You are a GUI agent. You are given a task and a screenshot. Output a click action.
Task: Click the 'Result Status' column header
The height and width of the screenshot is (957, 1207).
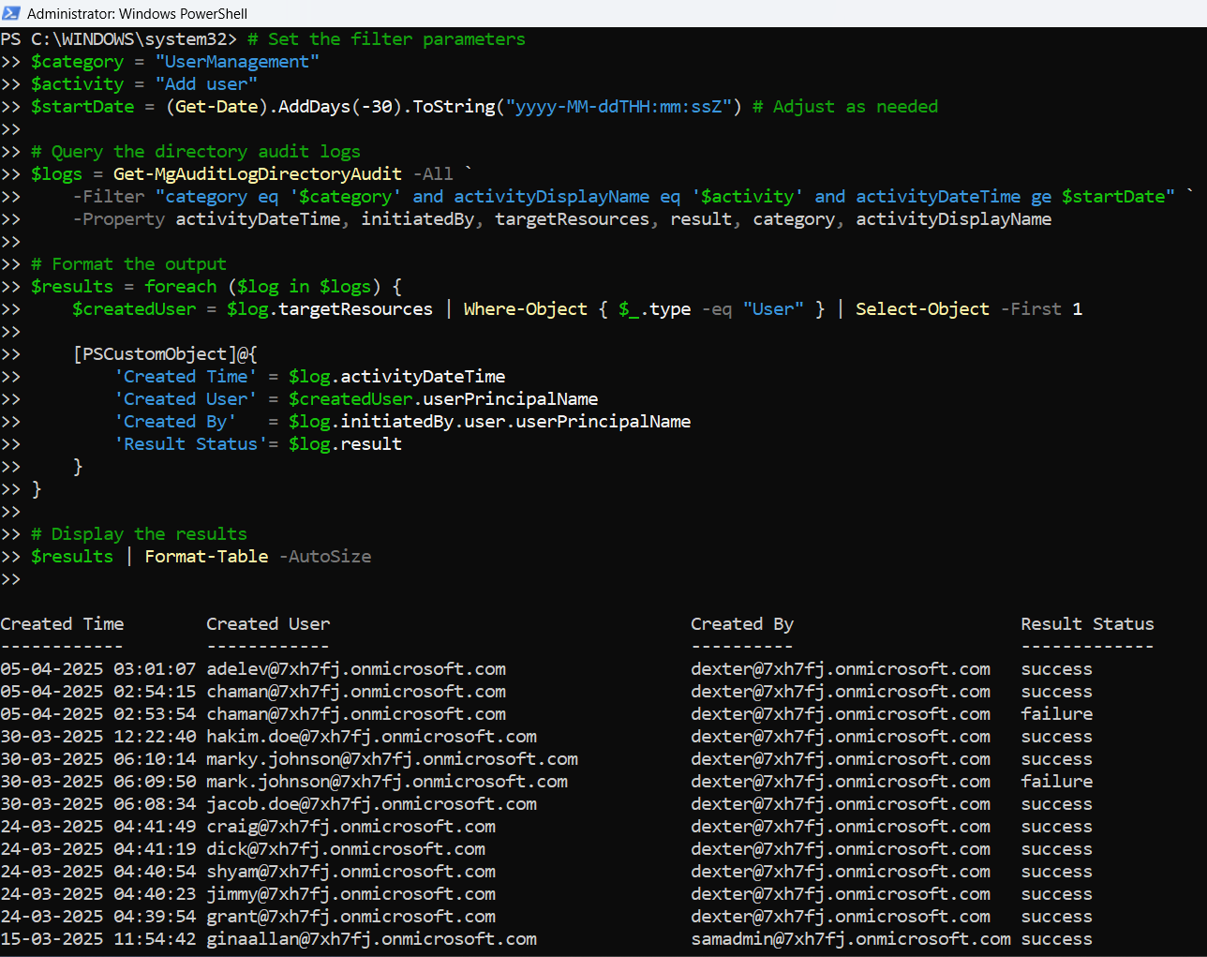click(x=1088, y=624)
